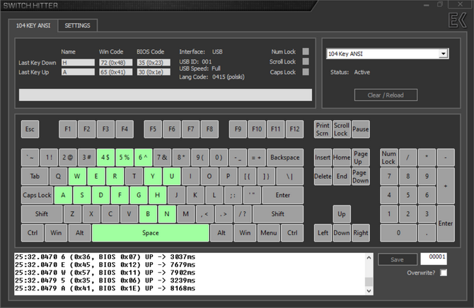Toggle the Num Lock indicator box
This screenshot has height=308, width=474.
(306, 52)
